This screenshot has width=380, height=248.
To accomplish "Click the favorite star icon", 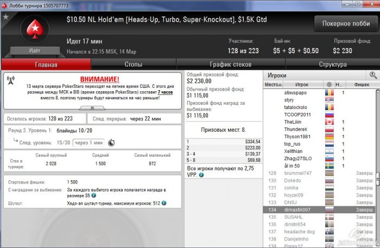I will (5, 17).
